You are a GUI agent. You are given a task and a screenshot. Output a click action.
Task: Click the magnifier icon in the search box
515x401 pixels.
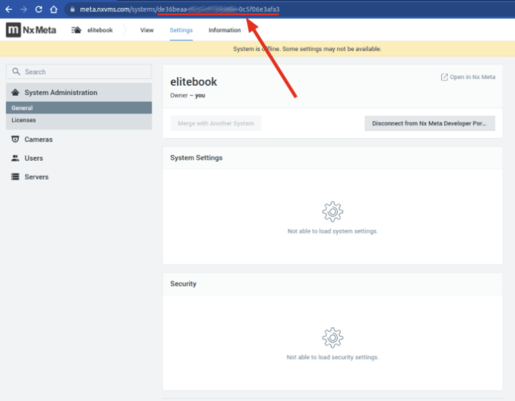pos(16,72)
